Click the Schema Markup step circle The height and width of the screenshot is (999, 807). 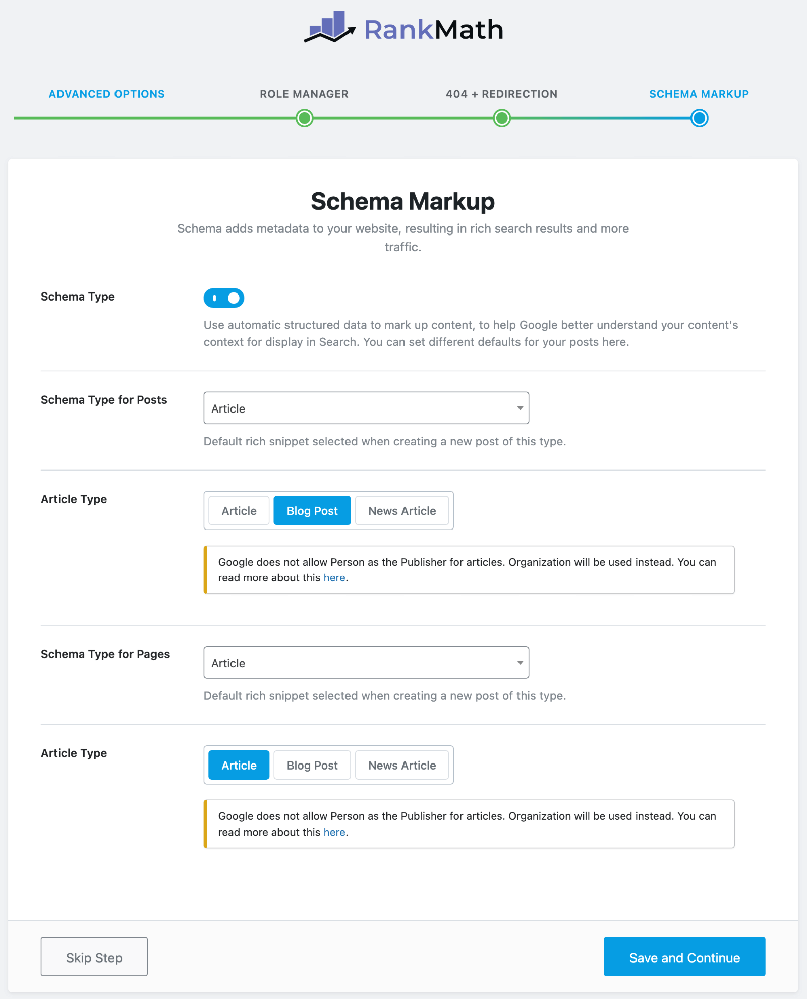coord(699,119)
